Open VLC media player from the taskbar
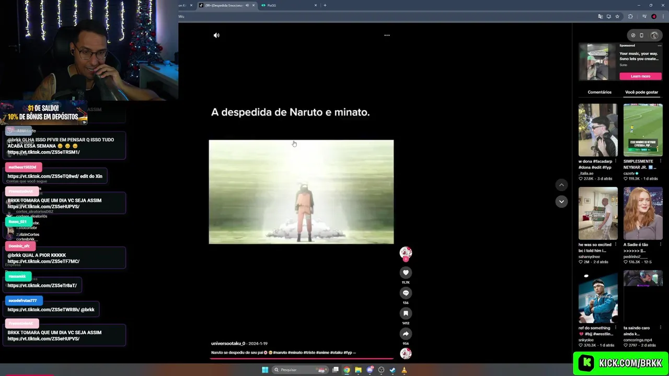This screenshot has height=376, width=669. [404, 370]
